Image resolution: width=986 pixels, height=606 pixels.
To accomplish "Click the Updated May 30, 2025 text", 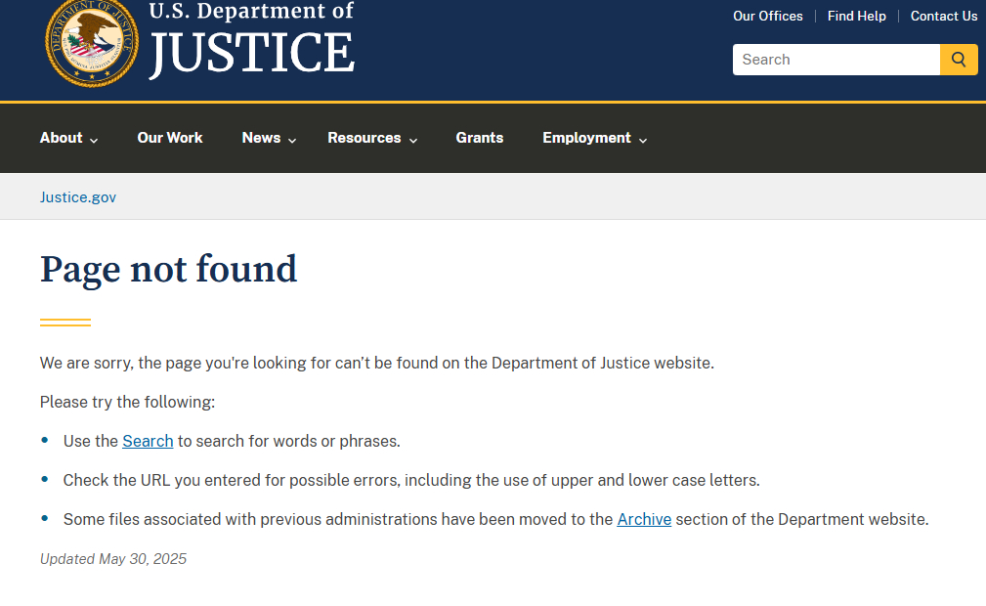I will click(113, 559).
